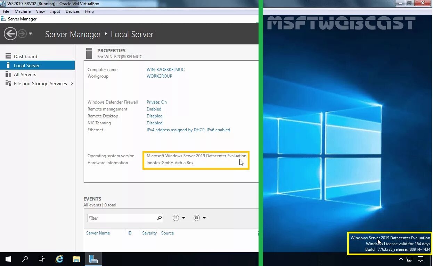Show hidden tray icons chevron
The width and height of the screenshot is (433, 266).
[x=401, y=259]
